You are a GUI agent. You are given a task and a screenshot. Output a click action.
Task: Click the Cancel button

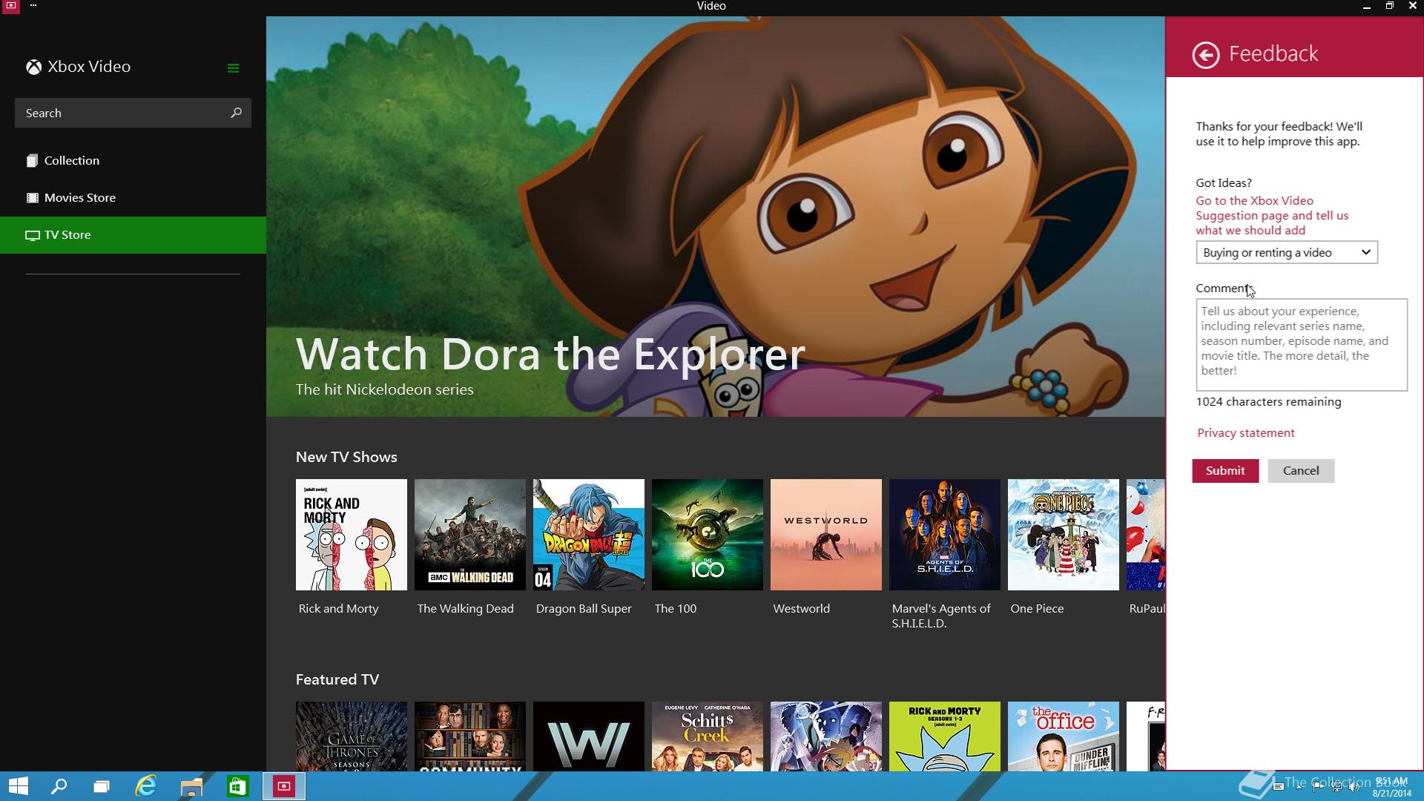coord(1301,471)
